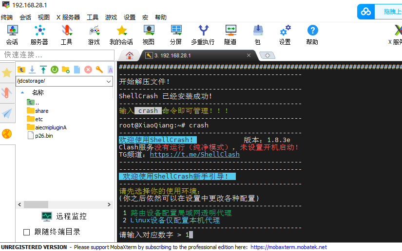Toggle sort order on the 名称 column header

(x=38, y=92)
